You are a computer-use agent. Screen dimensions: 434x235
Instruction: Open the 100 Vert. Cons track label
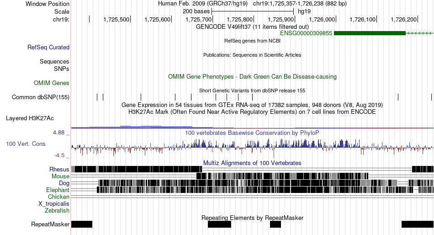click(26, 144)
